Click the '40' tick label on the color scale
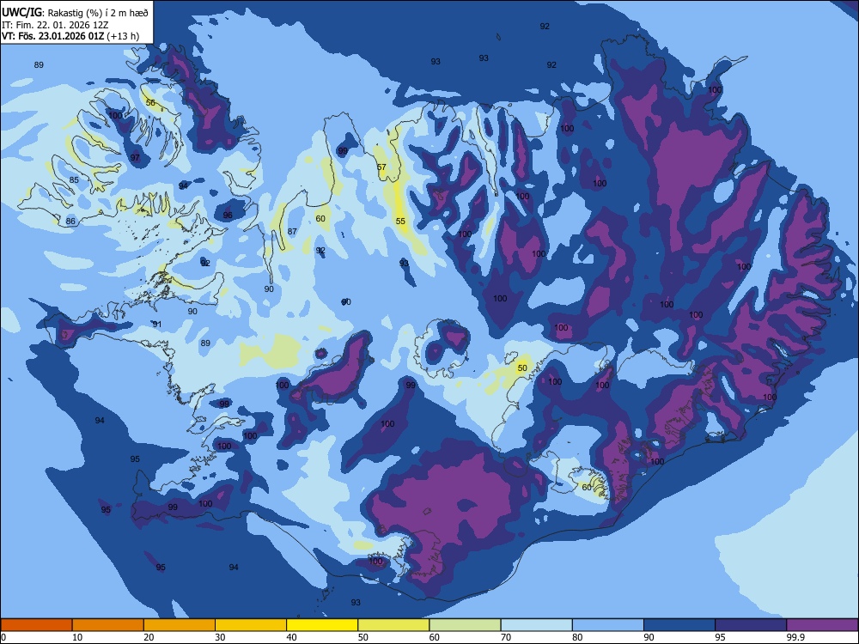Image resolution: width=859 pixels, height=644 pixels. pyautogui.click(x=291, y=637)
